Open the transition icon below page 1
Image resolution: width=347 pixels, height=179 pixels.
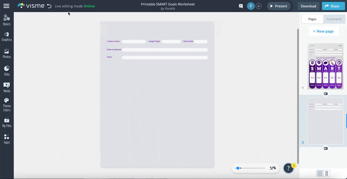pyautogui.click(x=326, y=94)
